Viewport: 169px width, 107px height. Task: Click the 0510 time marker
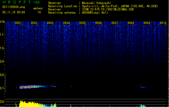163,23
